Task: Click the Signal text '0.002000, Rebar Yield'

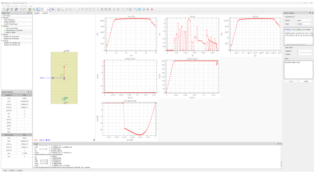Action: click(x=292, y=62)
